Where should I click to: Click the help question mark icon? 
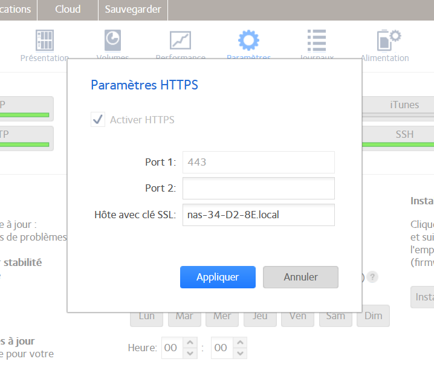coord(372,277)
